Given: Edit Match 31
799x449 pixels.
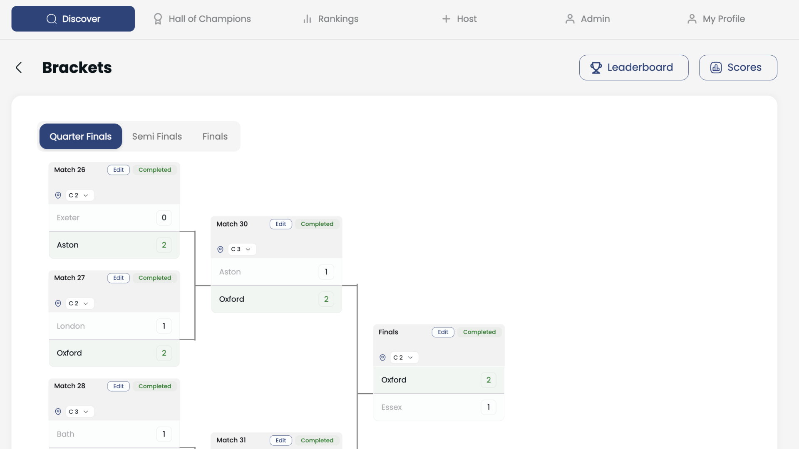Looking at the screenshot, I should point(281,440).
